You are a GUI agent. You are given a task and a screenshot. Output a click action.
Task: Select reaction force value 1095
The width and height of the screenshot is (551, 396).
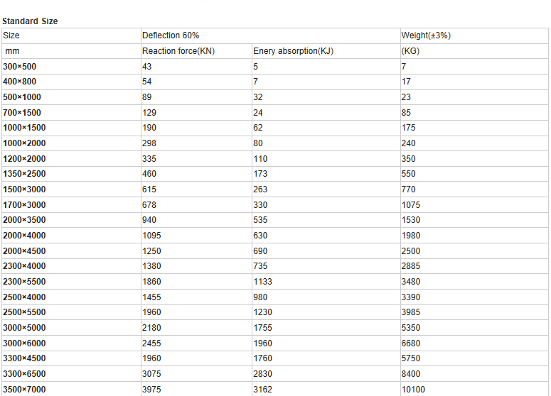pos(151,236)
